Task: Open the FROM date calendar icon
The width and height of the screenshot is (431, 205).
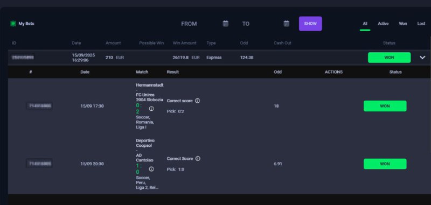Action: 225,24
